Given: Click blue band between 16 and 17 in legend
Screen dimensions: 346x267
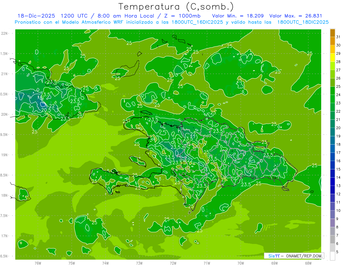Looking at the screenshot, I should point(332,157).
